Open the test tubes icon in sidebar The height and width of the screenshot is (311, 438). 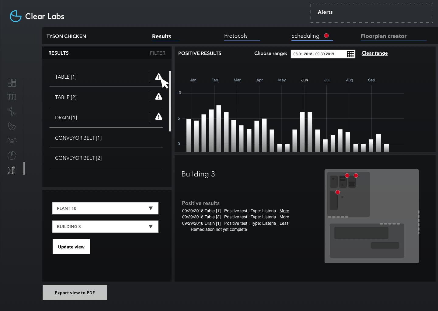(12, 97)
